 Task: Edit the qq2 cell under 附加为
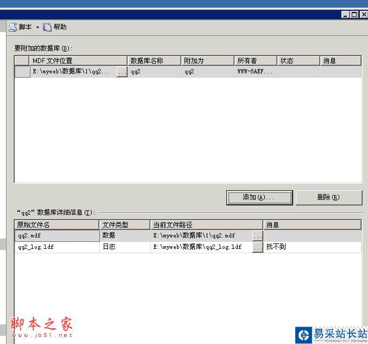point(208,72)
